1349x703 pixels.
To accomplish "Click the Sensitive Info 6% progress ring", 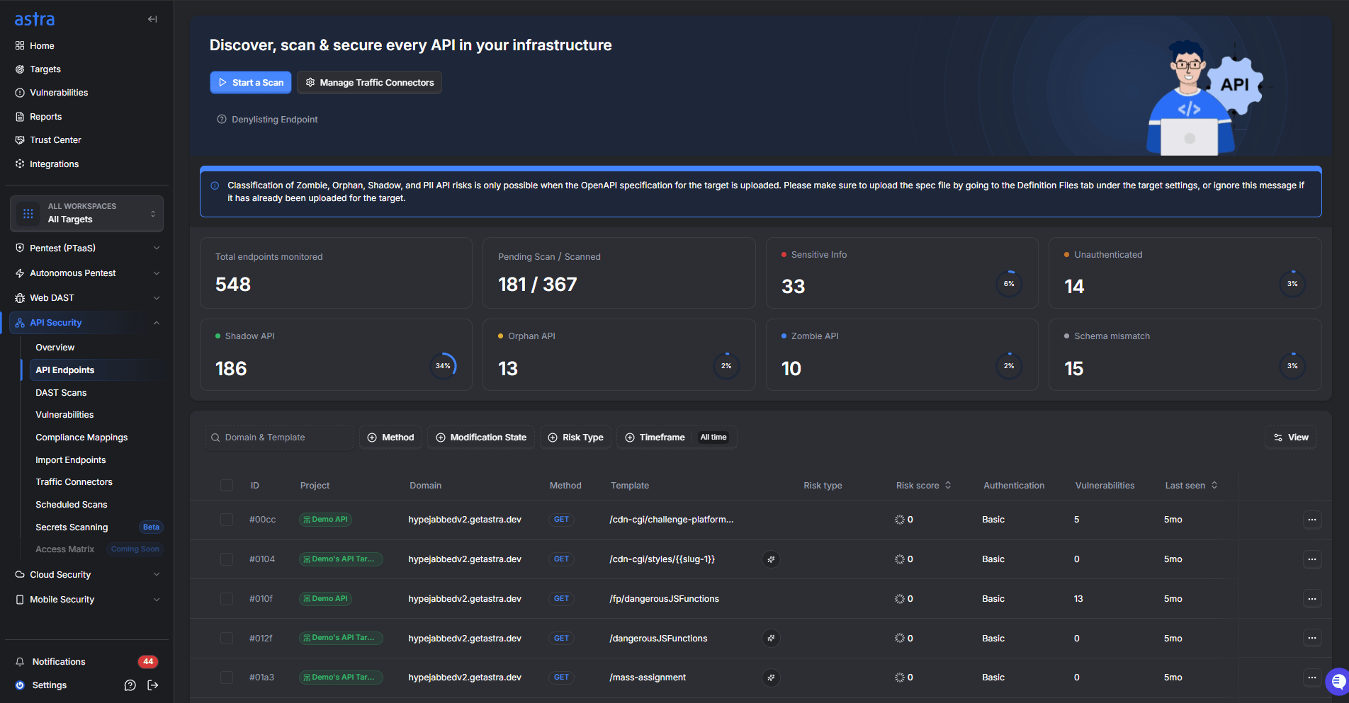I will (x=1009, y=284).
